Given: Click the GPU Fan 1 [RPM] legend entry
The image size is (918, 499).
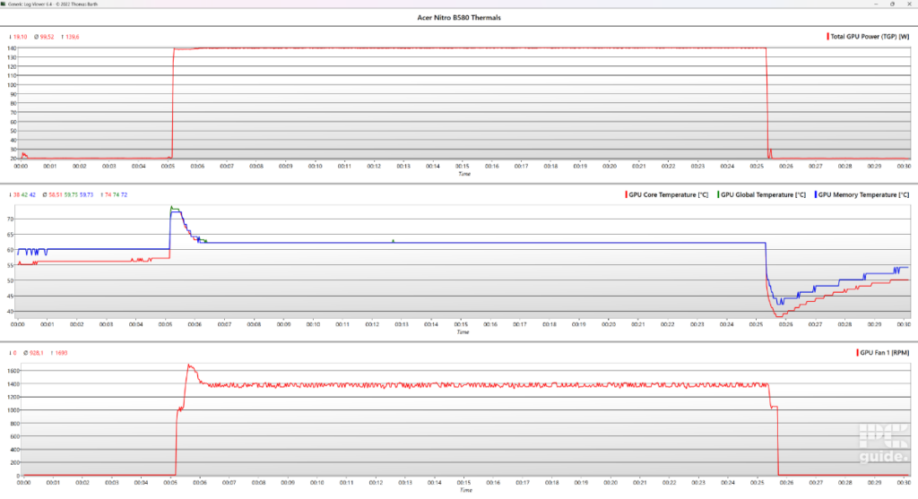Looking at the screenshot, I should coord(884,353).
